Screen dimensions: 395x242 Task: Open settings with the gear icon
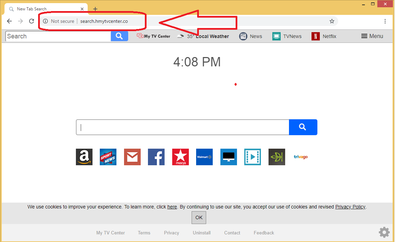point(384,232)
